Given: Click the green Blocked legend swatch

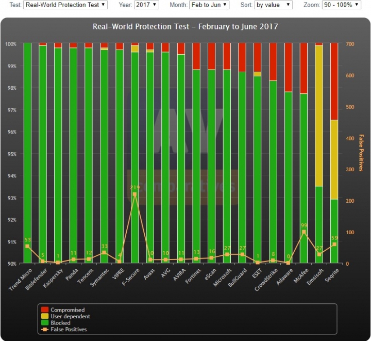Looking at the screenshot, I should coord(45,322).
